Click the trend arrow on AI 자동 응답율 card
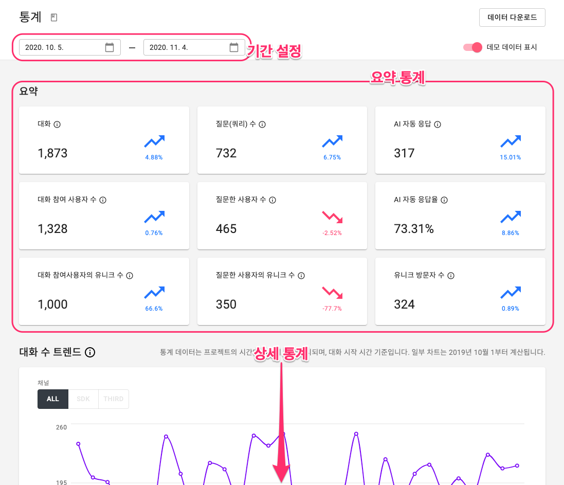 [511, 217]
